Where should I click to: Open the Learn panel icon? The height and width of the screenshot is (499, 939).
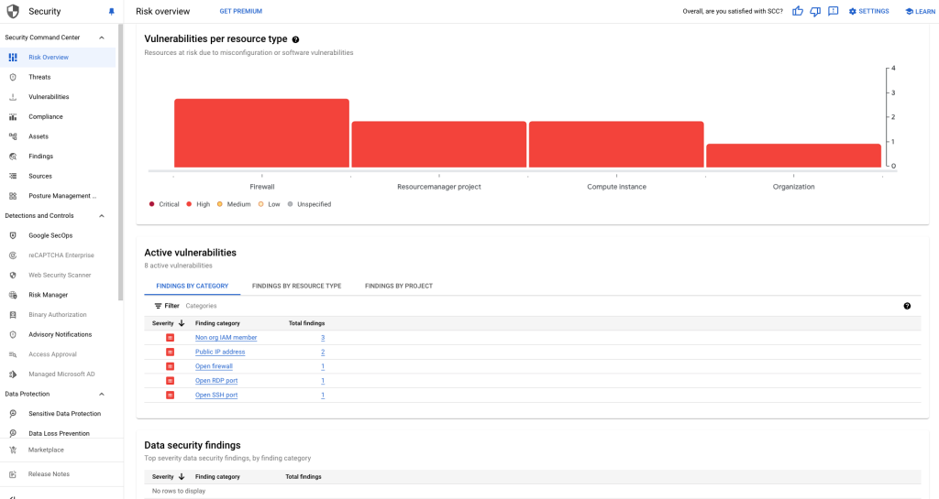point(909,11)
